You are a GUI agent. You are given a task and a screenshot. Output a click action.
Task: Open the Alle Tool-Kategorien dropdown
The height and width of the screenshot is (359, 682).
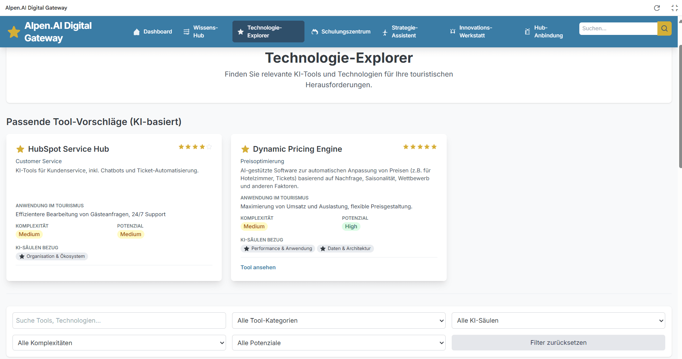[339, 321]
